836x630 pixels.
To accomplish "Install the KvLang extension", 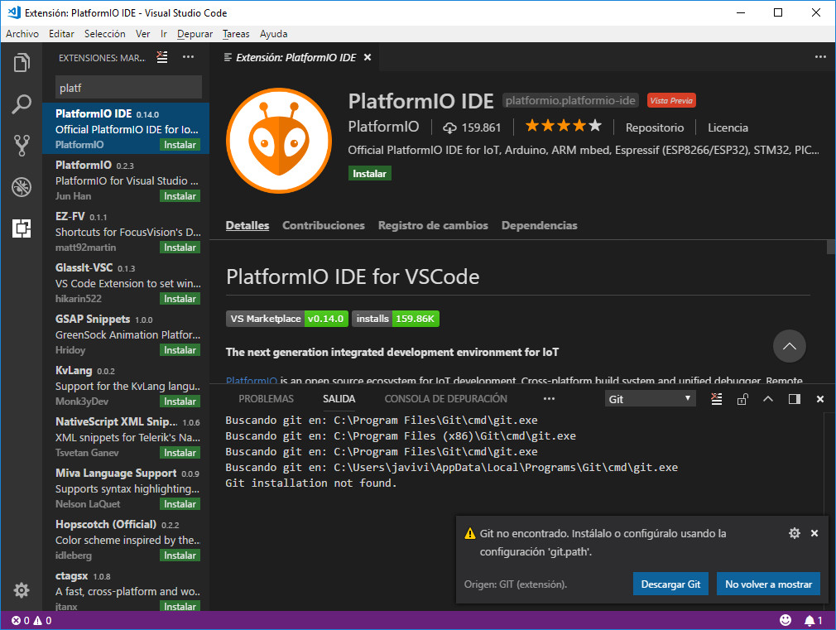I will pyautogui.click(x=180, y=401).
